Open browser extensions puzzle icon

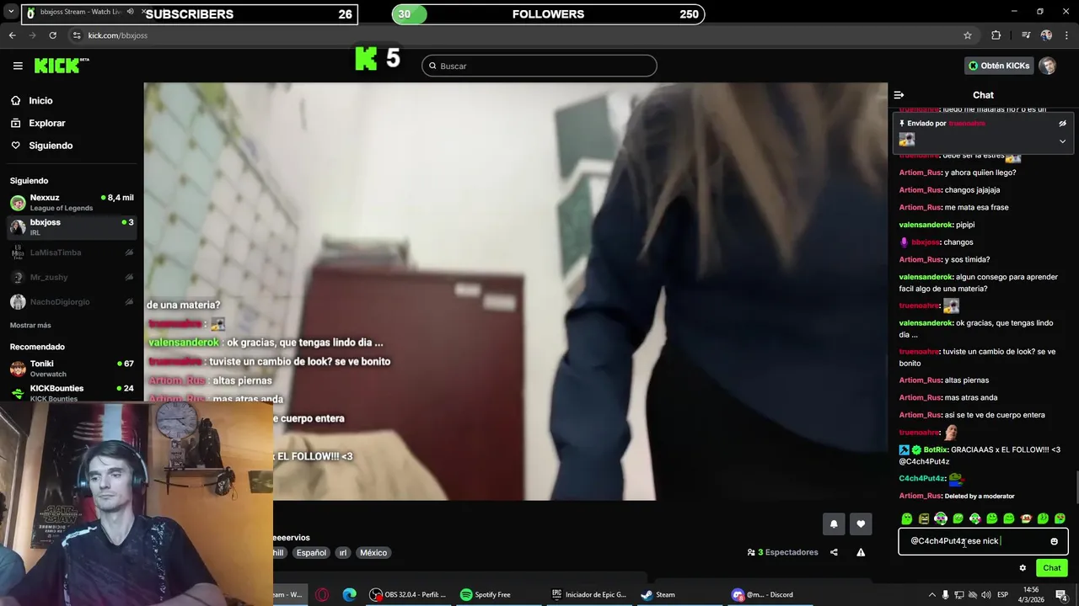tap(996, 35)
